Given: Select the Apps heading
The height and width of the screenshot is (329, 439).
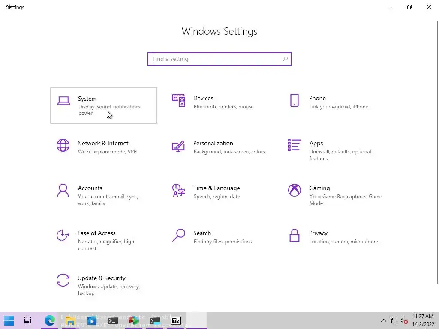Looking at the screenshot, I should [316, 143].
